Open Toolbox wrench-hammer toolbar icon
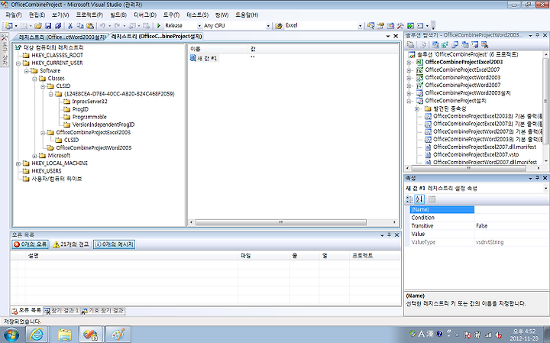The height and width of the screenshot is (343, 550). point(400,26)
